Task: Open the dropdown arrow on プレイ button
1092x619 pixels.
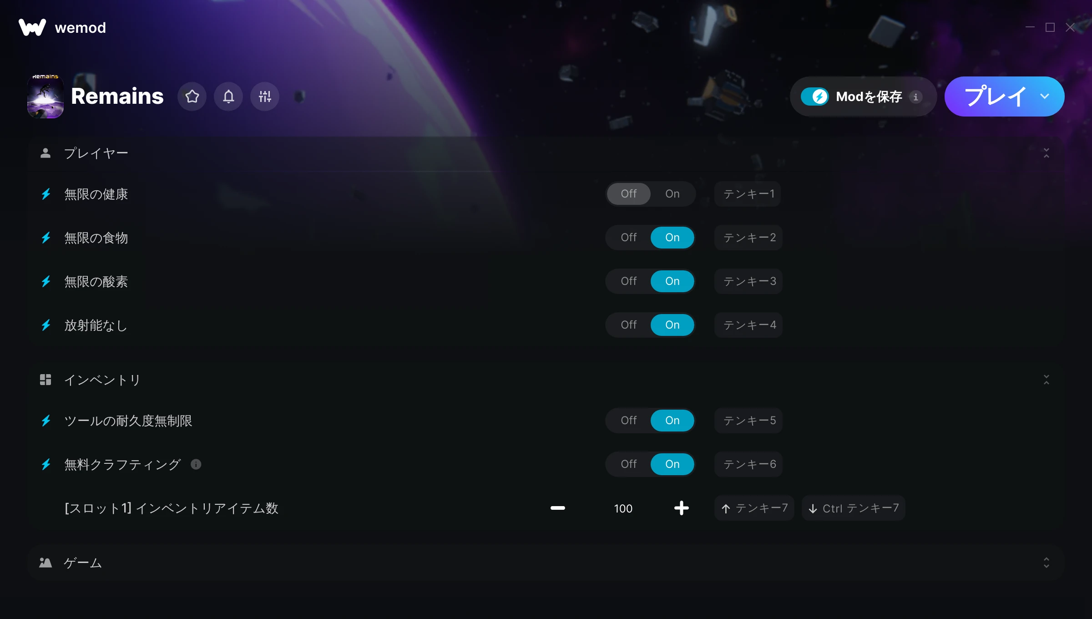Action: (x=1045, y=96)
